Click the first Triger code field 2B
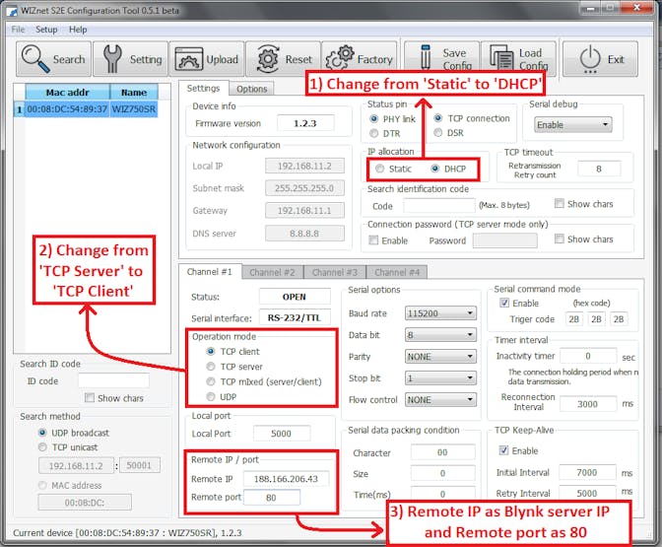 click(574, 319)
